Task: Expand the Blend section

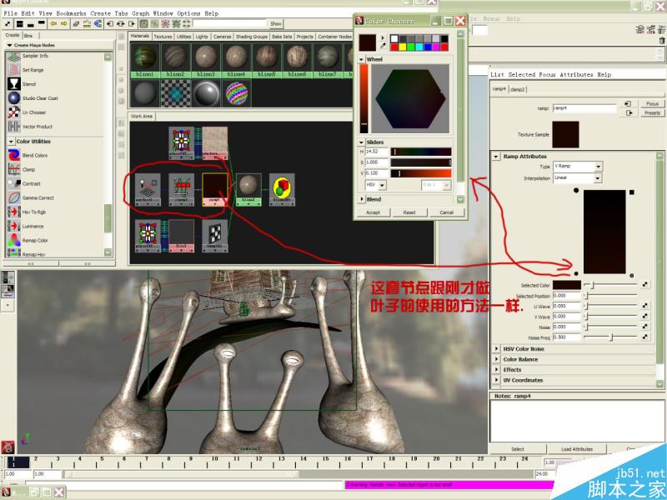Action: tap(362, 199)
